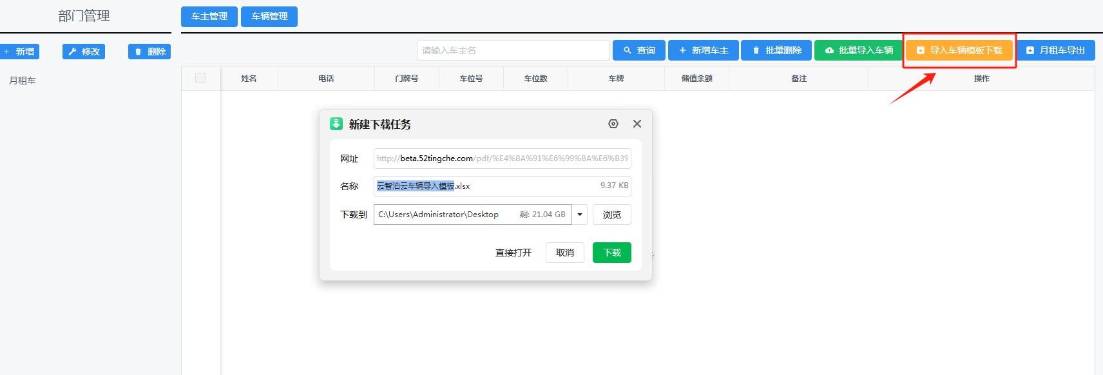Click the 储值余额 column header
Viewport: 1103px width, 375px height.
pos(696,79)
